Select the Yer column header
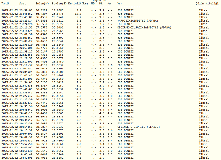 120,3
